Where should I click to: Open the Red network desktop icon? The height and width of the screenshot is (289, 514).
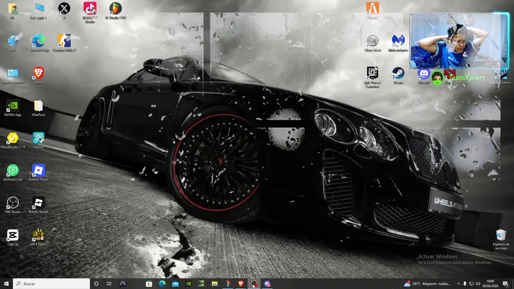coord(13,43)
